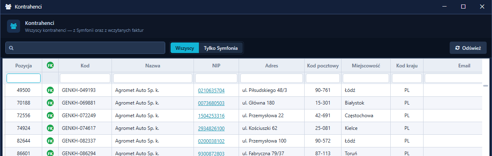This screenshot has width=492, height=156.
Task: Sort by NIP column header
Action: (216, 65)
